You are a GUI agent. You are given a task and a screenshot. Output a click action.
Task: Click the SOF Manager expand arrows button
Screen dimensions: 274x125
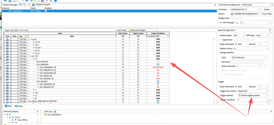click(220, 23)
